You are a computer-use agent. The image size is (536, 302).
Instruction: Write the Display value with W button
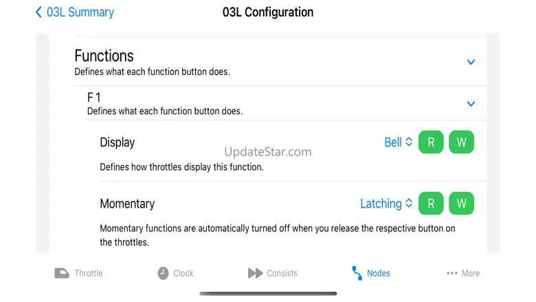pos(461,142)
